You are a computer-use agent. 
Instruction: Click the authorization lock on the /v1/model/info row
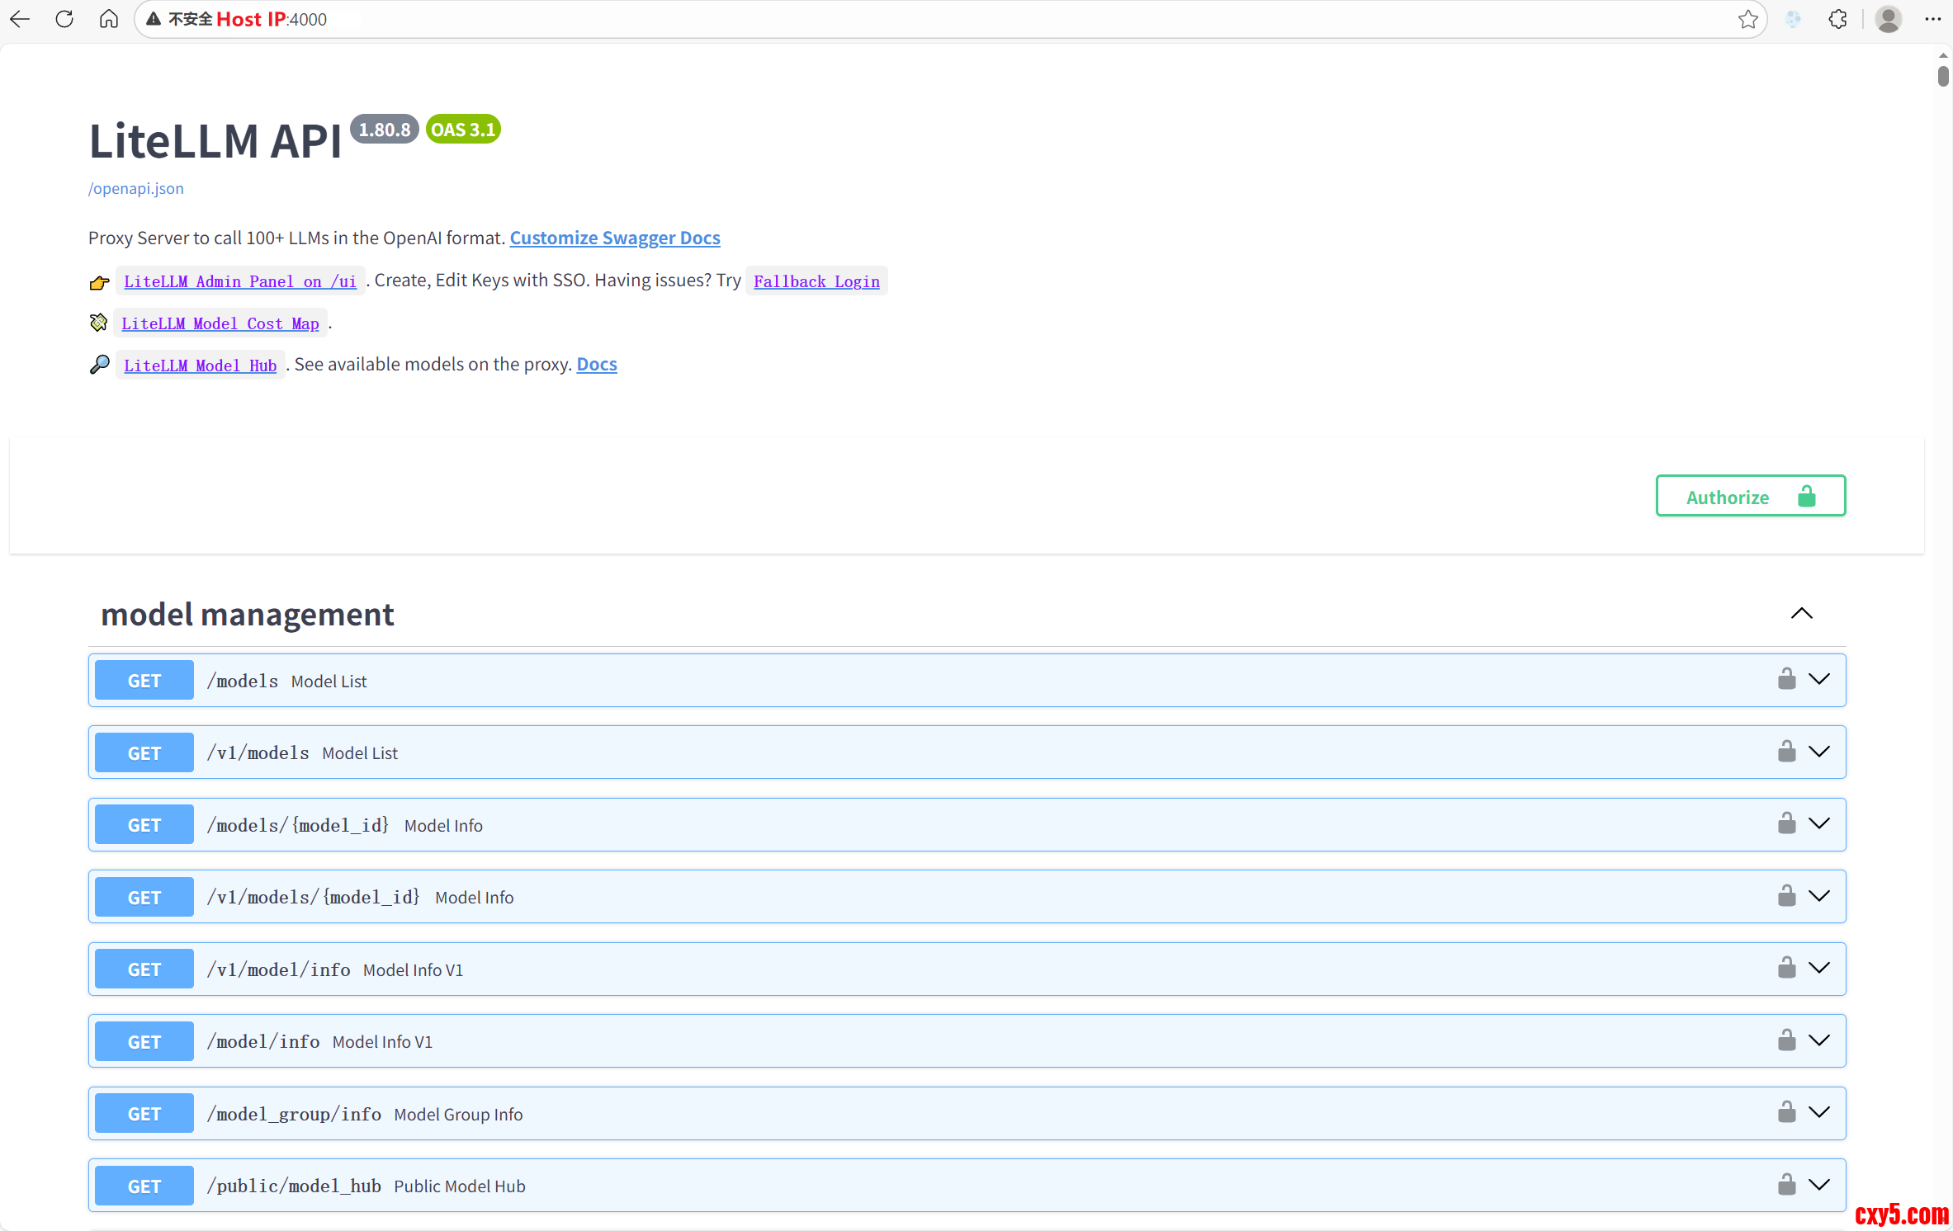pyautogui.click(x=1786, y=968)
